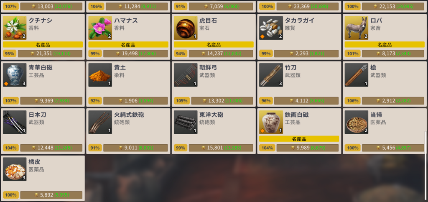This screenshot has width=428, height=202.
Task: Select the 当帰 trade goods card
Action: tap(385, 131)
